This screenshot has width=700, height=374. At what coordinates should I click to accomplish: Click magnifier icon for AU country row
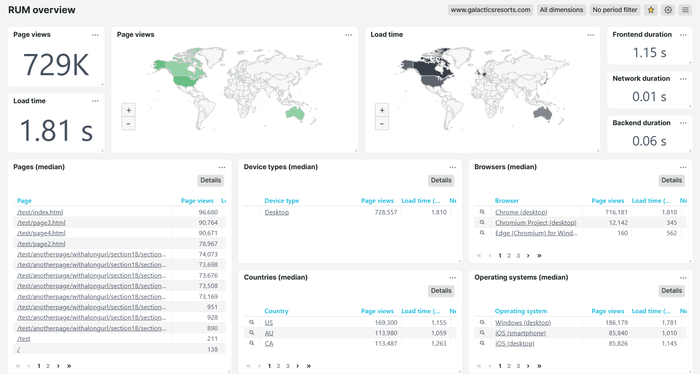tap(252, 333)
